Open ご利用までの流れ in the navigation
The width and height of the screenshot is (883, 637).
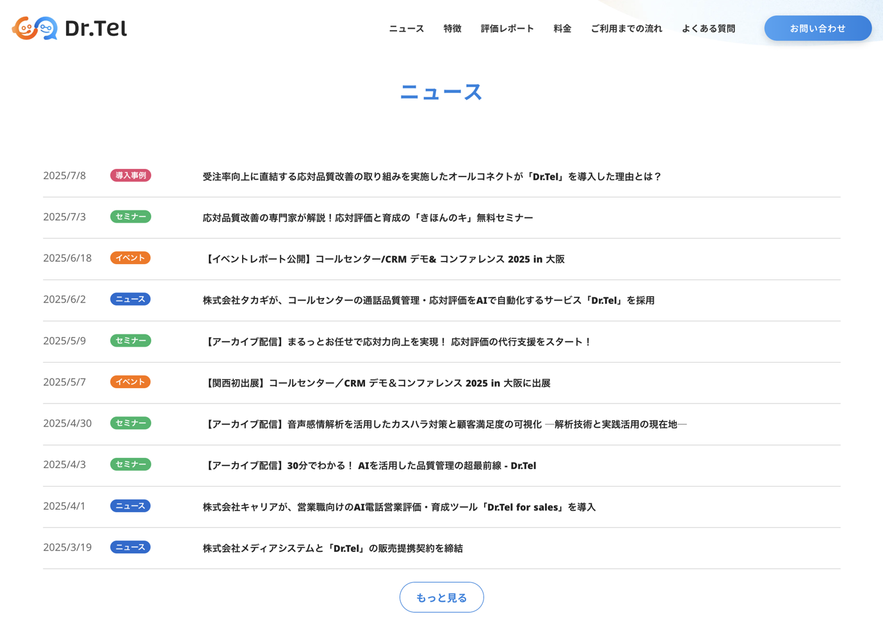point(626,29)
